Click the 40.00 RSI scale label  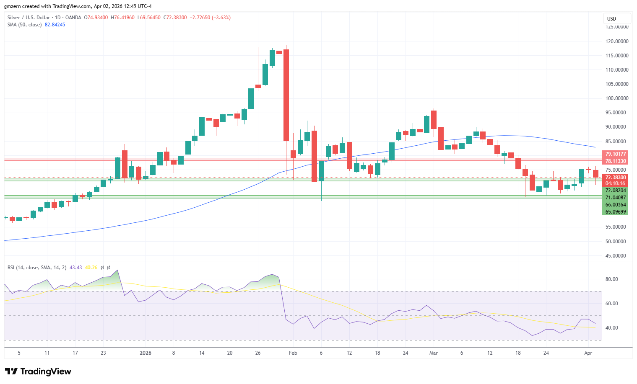point(611,328)
